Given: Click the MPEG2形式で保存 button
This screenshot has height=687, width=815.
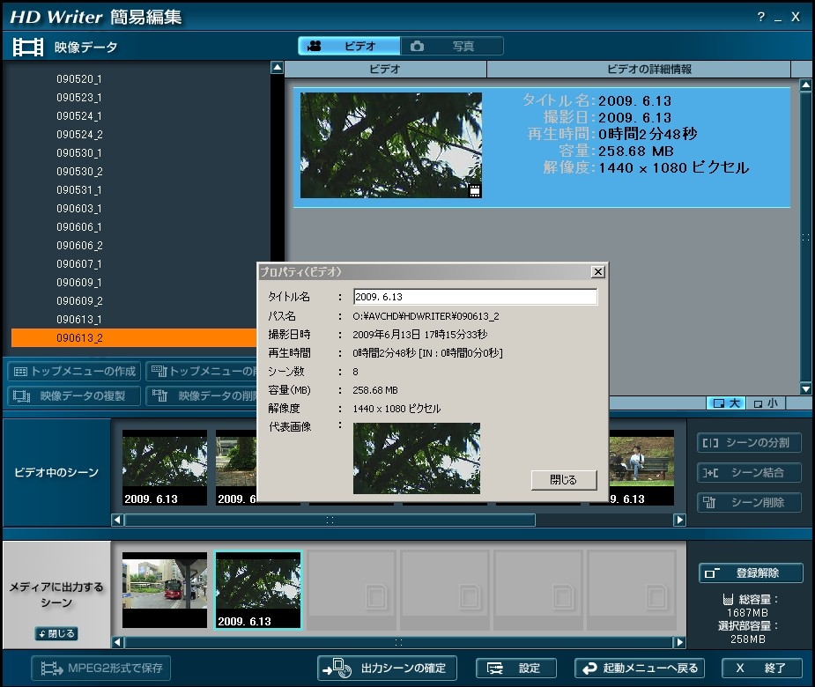Looking at the screenshot, I should click(100, 669).
